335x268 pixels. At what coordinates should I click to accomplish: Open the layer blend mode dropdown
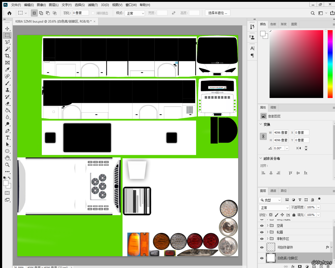(274, 207)
